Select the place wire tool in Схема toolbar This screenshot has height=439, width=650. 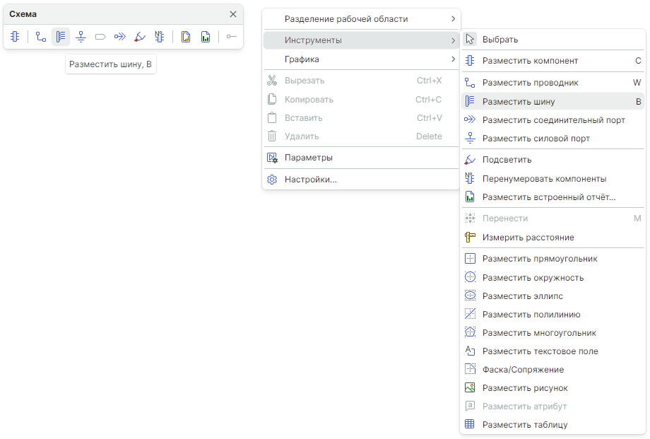[x=41, y=37]
